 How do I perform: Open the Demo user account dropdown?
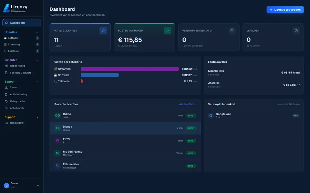click(38, 186)
